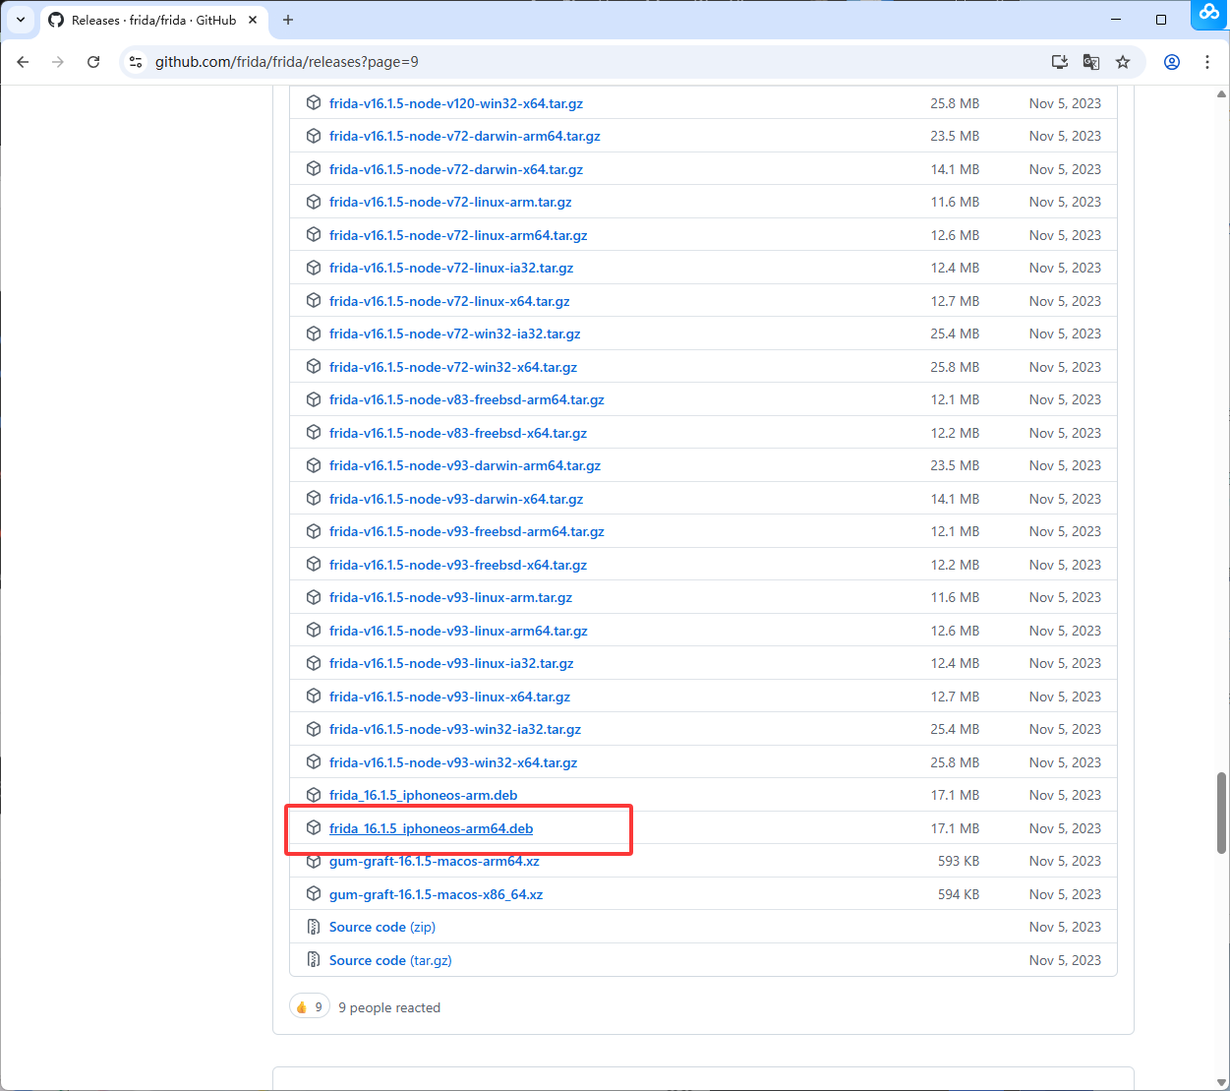Open the tab search dropdown arrow

21,20
